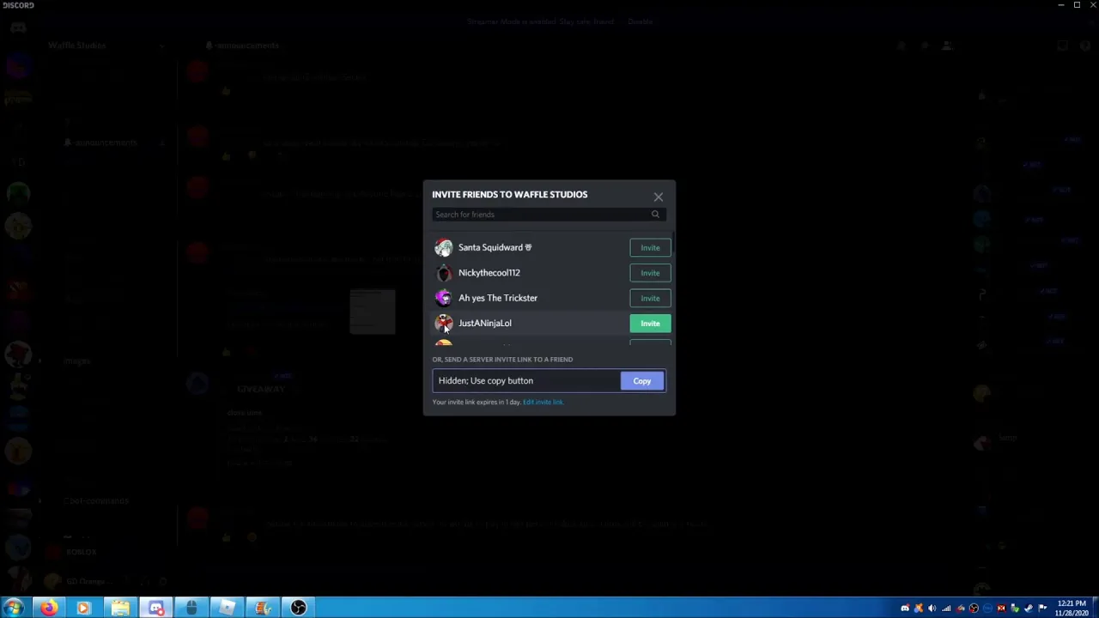Click the Discord taskbar button

tap(156, 608)
